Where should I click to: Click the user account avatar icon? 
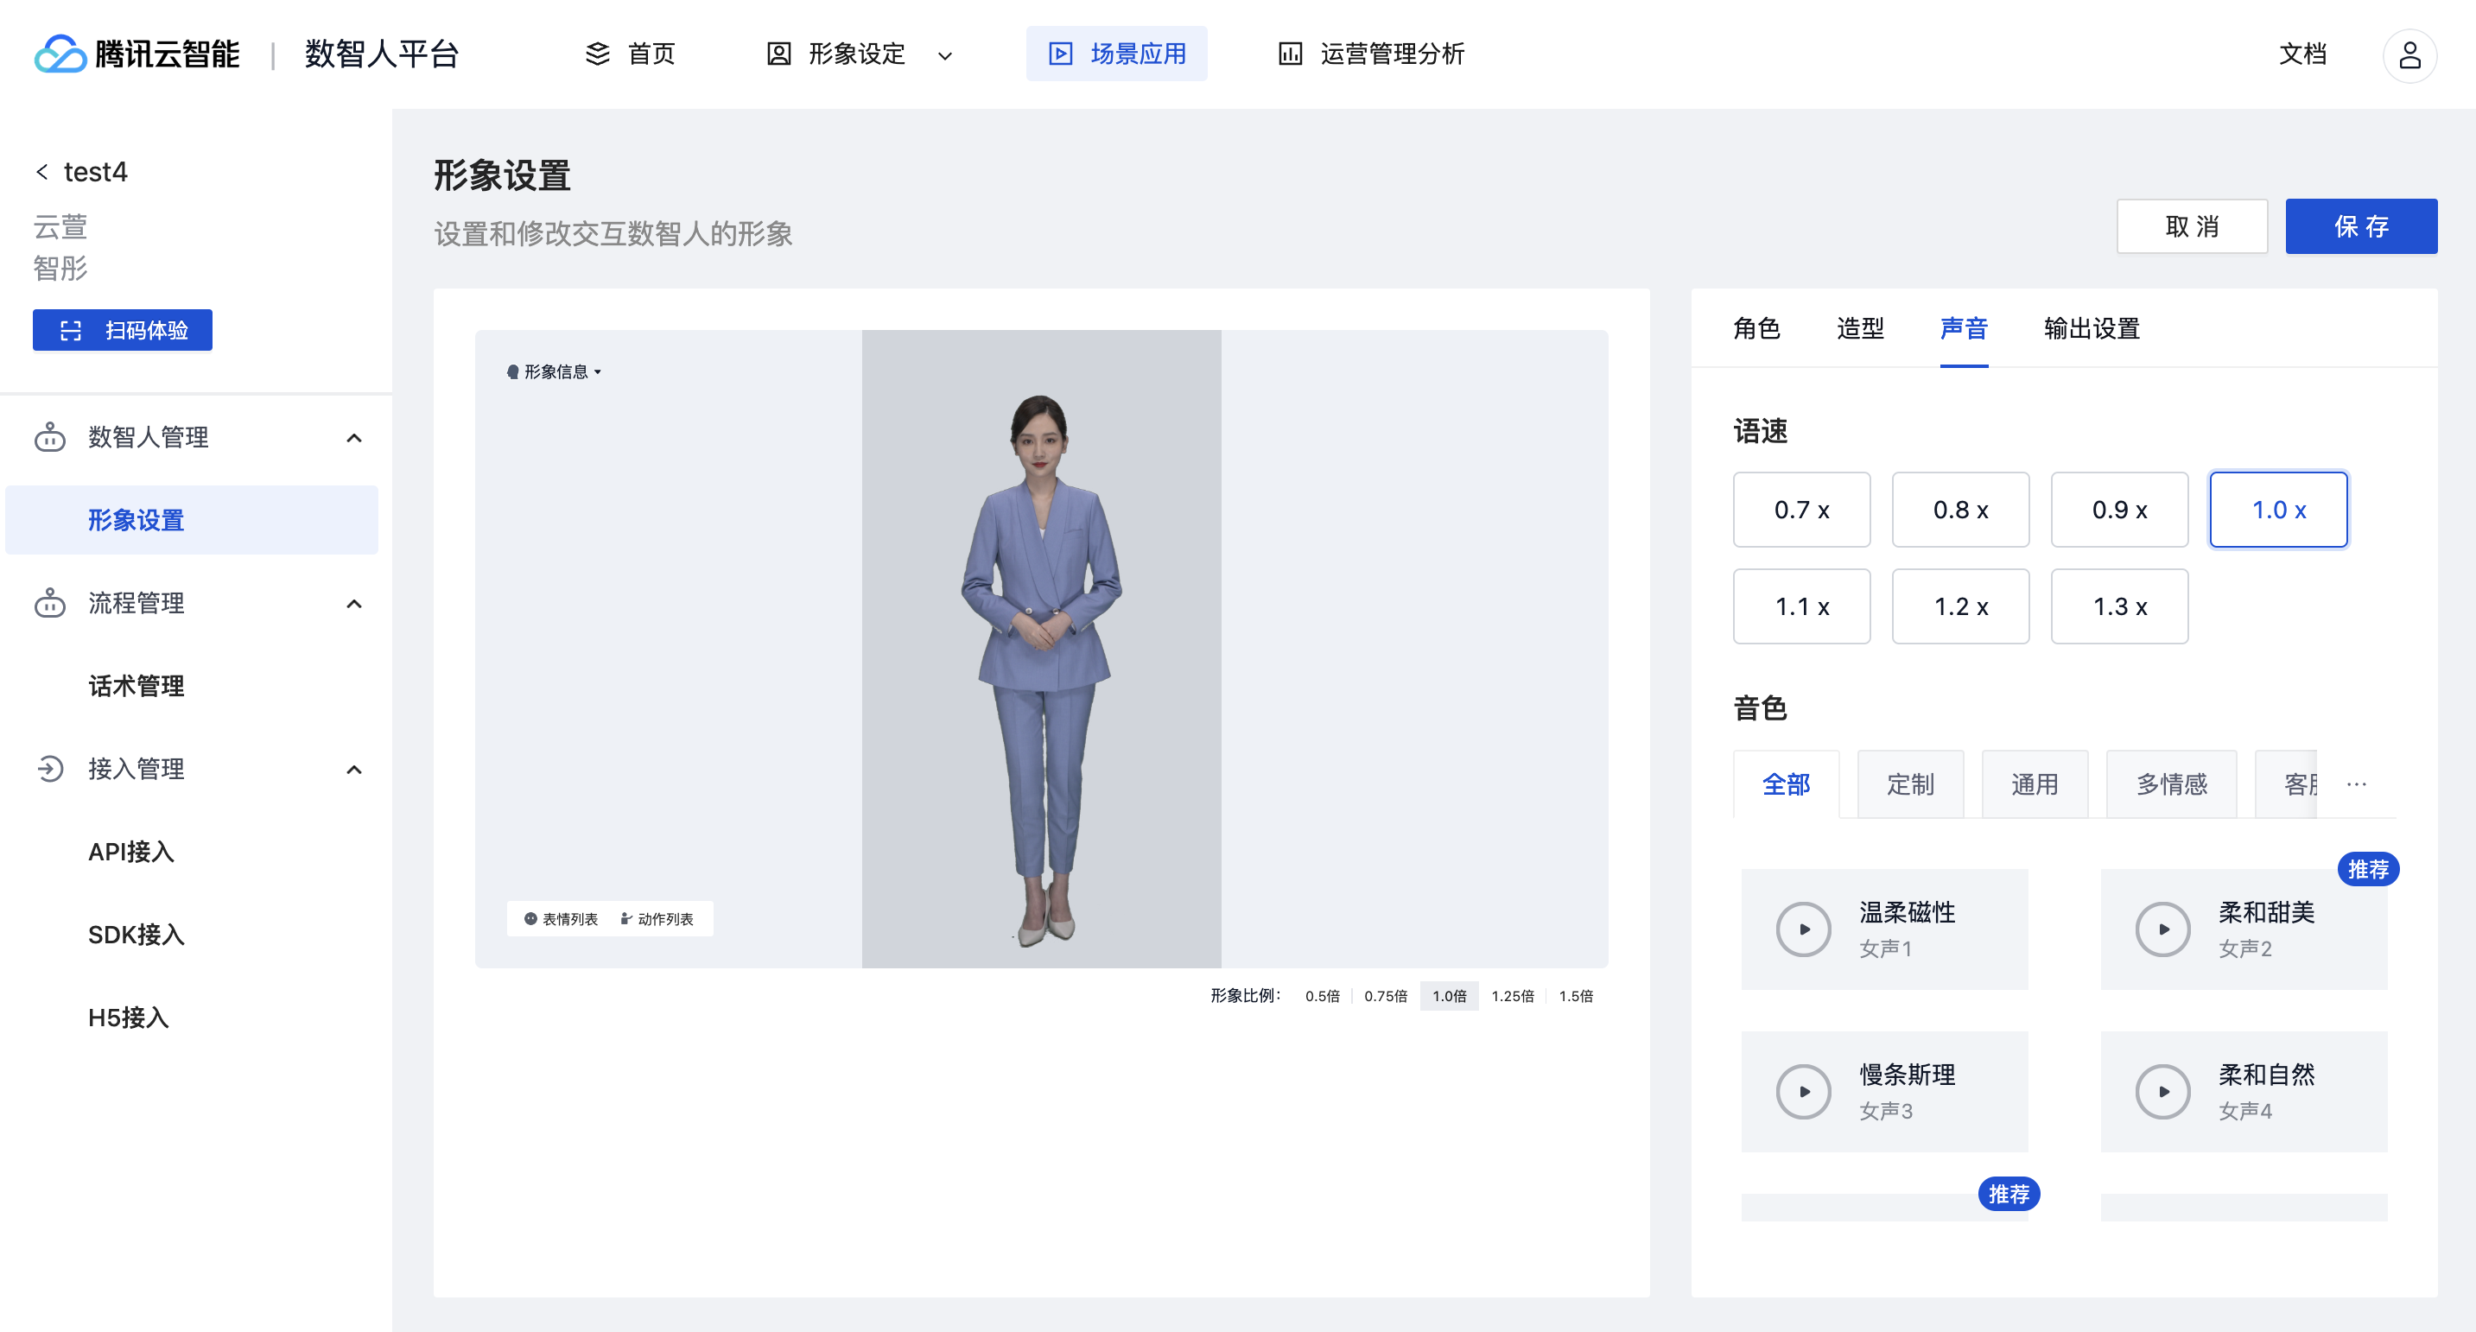pyautogui.click(x=2409, y=54)
